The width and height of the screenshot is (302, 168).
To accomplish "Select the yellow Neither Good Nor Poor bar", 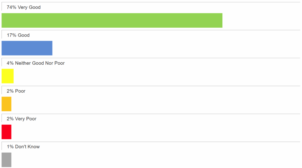I will point(7,76).
